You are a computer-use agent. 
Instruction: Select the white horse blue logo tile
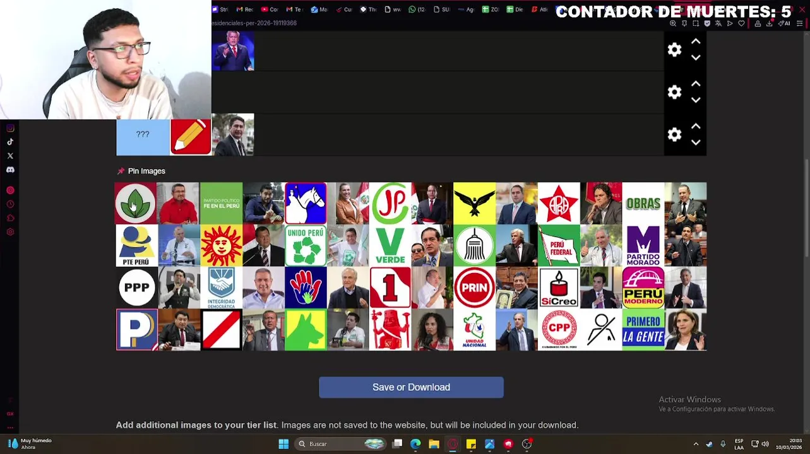(306, 203)
